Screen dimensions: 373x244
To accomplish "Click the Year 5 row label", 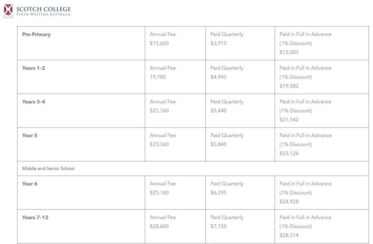I will pos(30,135).
